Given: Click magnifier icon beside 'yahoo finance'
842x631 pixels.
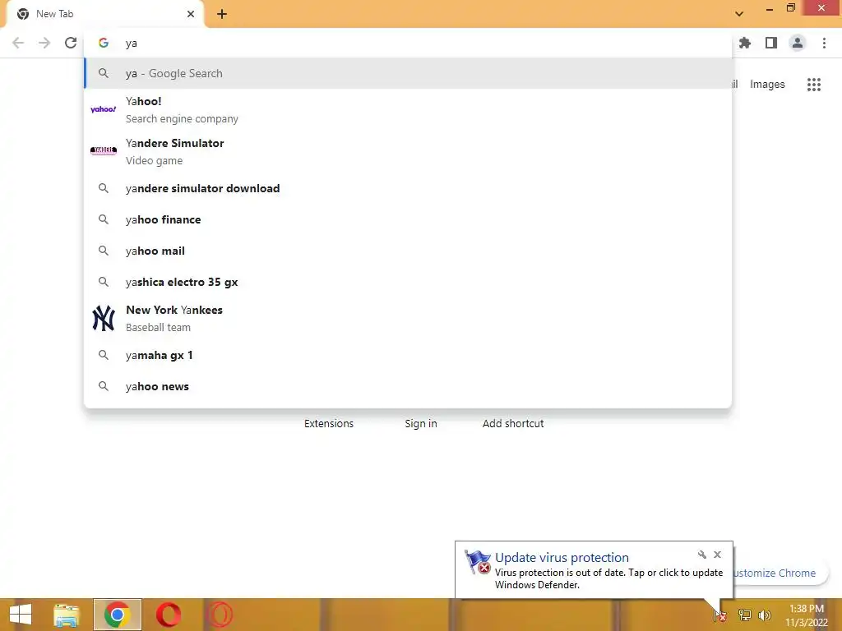Looking at the screenshot, I should coord(104,219).
